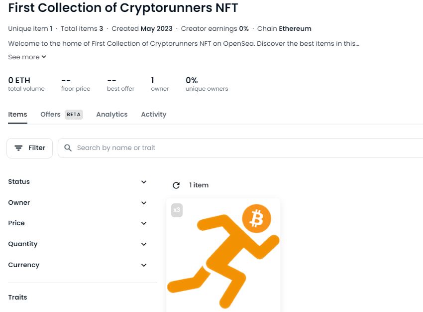423x312 pixels.
Task: Expand the Quantity filter chevron
Action: (x=144, y=244)
